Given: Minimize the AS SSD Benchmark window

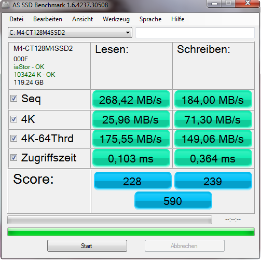Looking at the screenshot, I should (x=214, y=4).
